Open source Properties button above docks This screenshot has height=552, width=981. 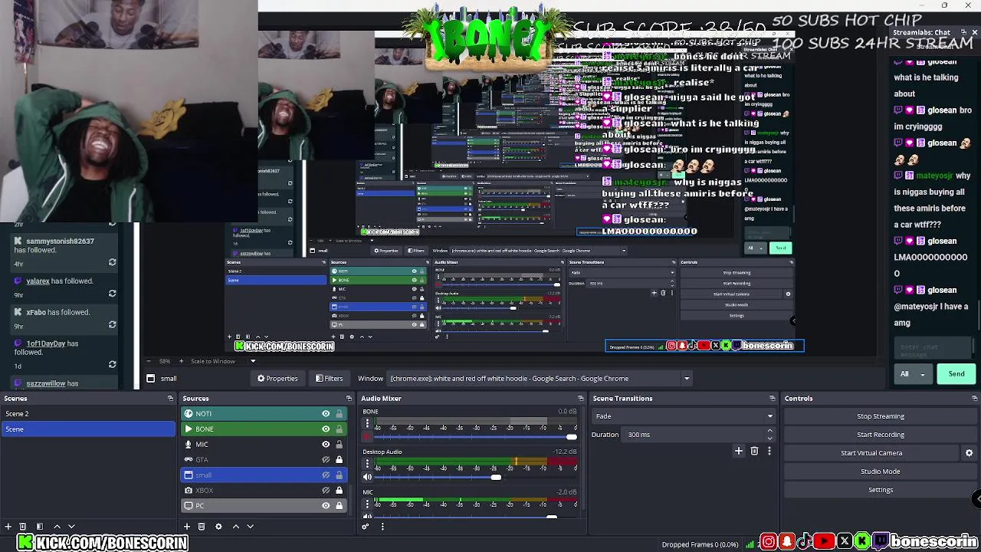pyautogui.click(x=277, y=378)
